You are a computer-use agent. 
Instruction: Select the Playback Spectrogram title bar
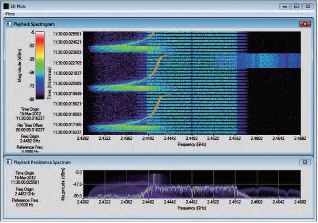(155, 23)
